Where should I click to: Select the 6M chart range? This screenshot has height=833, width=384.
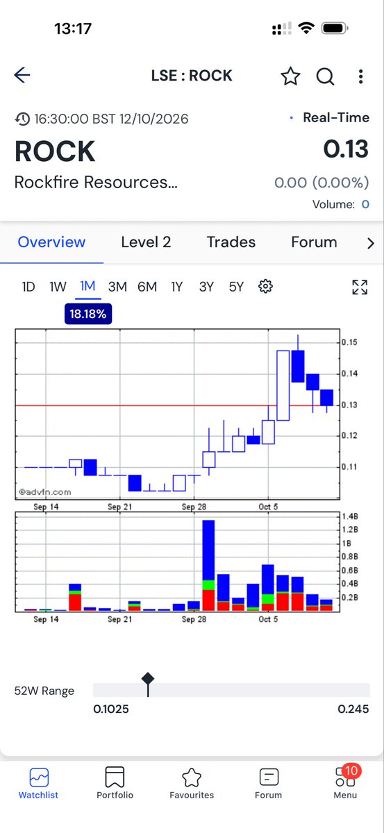tap(147, 286)
